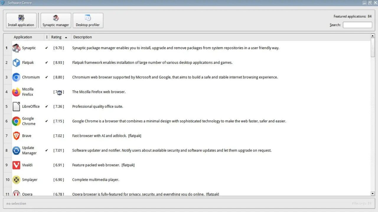Select the Synaptic application icon
Image resolution: width=378 pixels, height=212 pixels.
tap(16, 48)
